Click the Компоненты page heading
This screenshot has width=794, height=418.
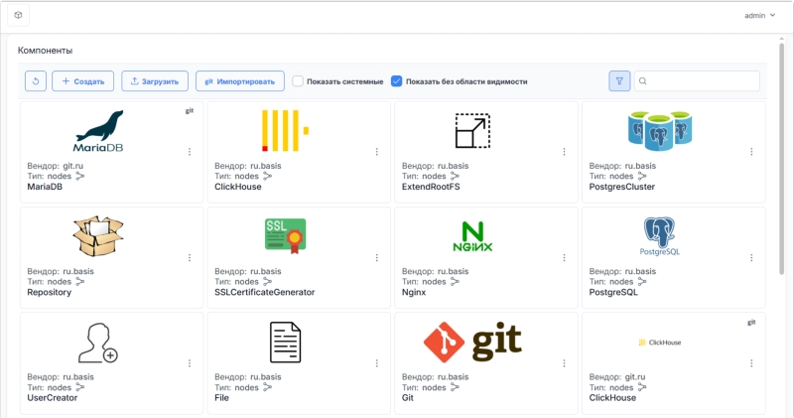[45, 51]
